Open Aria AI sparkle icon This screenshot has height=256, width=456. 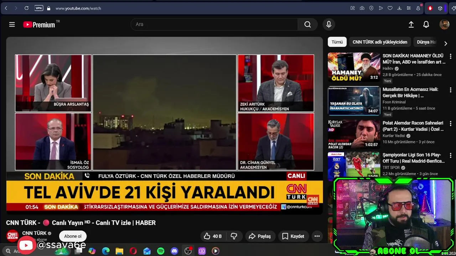[x=453, y=8]
